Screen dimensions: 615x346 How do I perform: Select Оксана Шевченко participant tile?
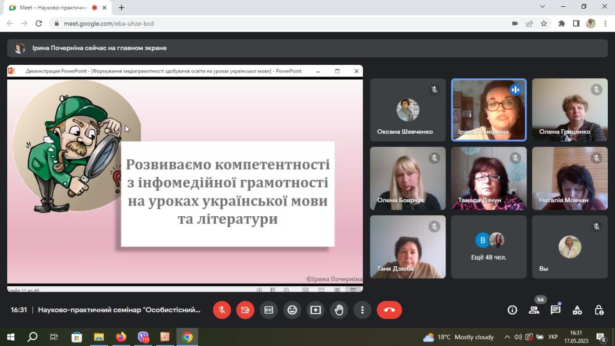click(x=407, y=110)
